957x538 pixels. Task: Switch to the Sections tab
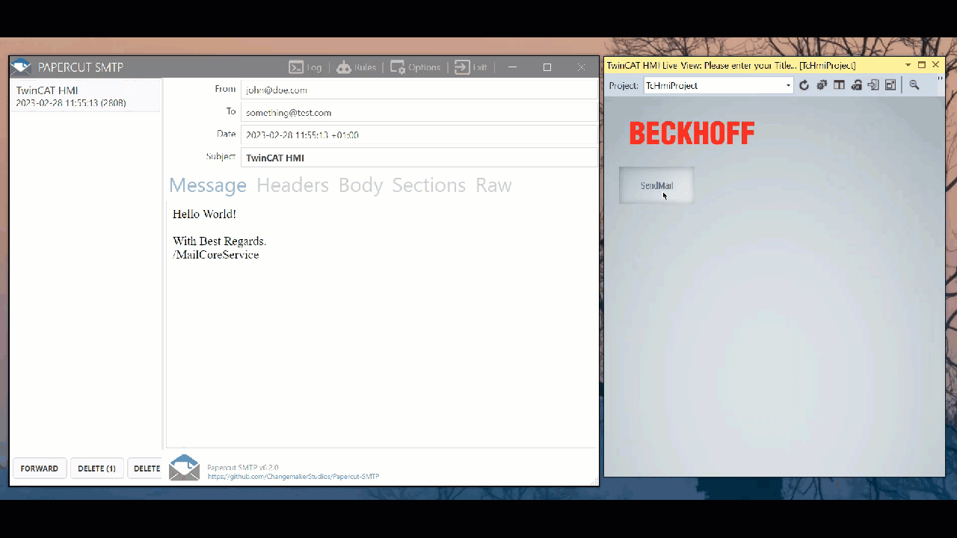[428, 185]
